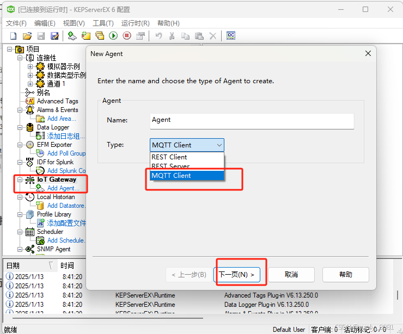Click the Add Area... link
The image size is (403, 334).
[x=62, y=119]
